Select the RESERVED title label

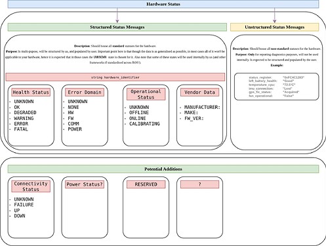[146, 184]
